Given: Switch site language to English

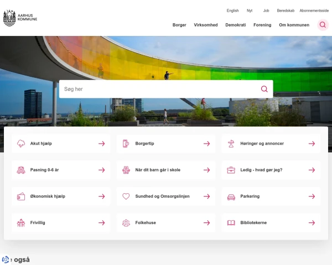Looking at the screenshot, I should [232, 11].
